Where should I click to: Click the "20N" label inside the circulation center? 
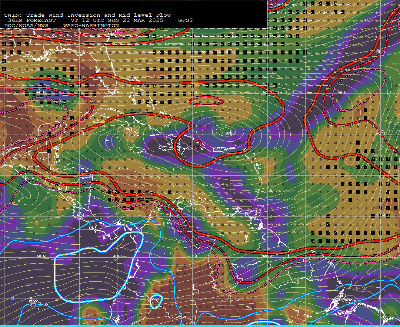[x=230, y=134]
